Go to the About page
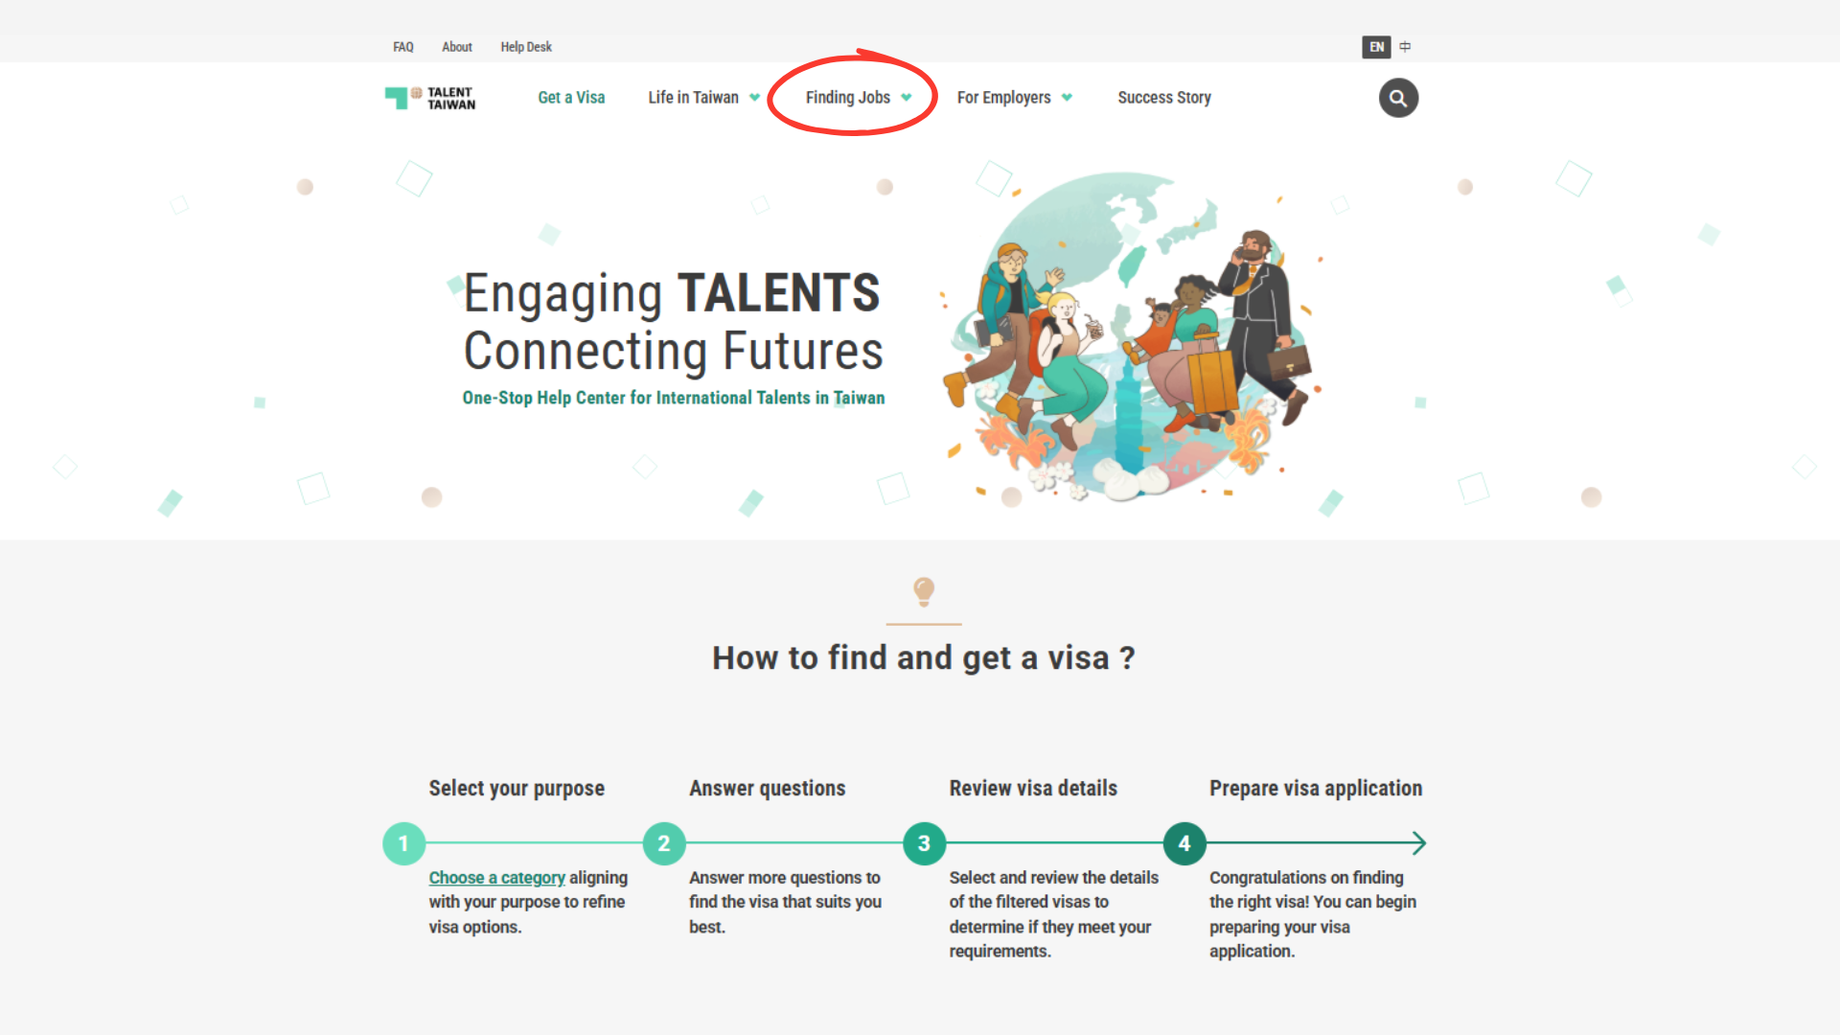This screenshot has height=1035, width=1840. pos(457,47)
